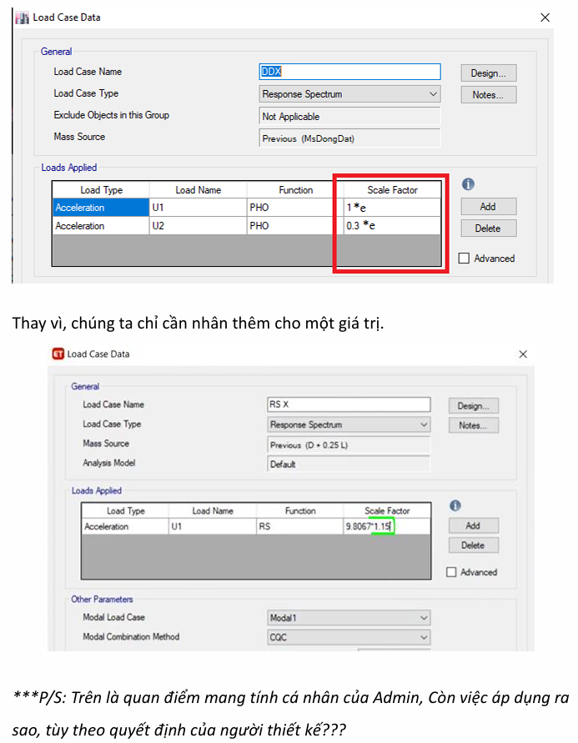Click the Load Case Name field containing DDX
The height and width of the screenshot is (743, 578).
point(350,73)
